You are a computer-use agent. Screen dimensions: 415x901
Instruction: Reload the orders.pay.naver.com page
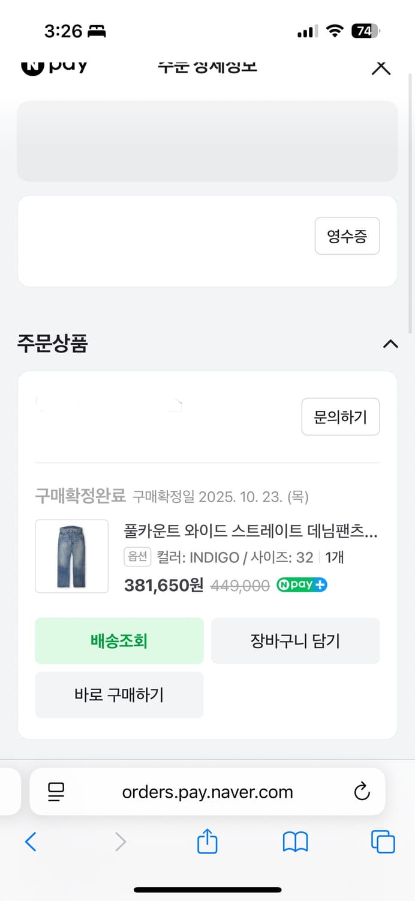pos(362,792)
